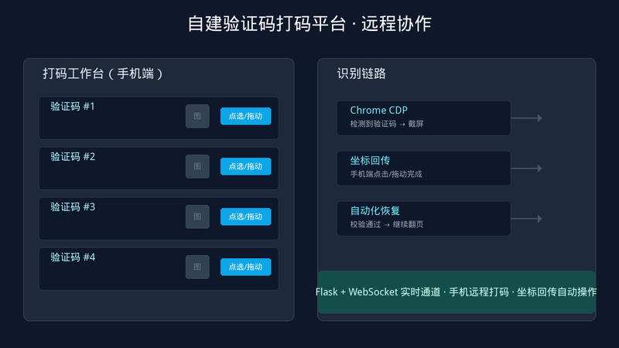Click the image thumbnail for 验证码 #3
The width and height of the screenshot is (619, 348).
[197, 217]
